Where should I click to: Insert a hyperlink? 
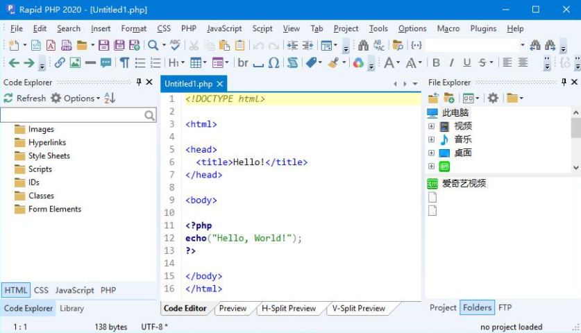[x=60, y=63]
